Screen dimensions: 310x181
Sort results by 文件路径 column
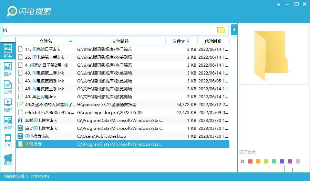tap(121, 41)
